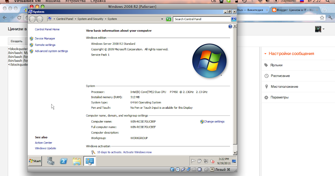Screen dimensions: 335x176
Task: Click Change settings link
Action: (x=214, y=122)
